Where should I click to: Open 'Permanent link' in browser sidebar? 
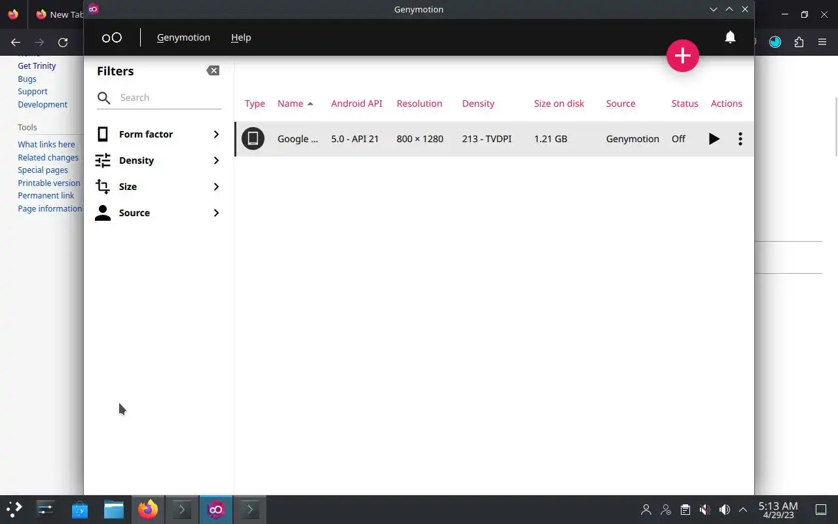click(46, 196)
